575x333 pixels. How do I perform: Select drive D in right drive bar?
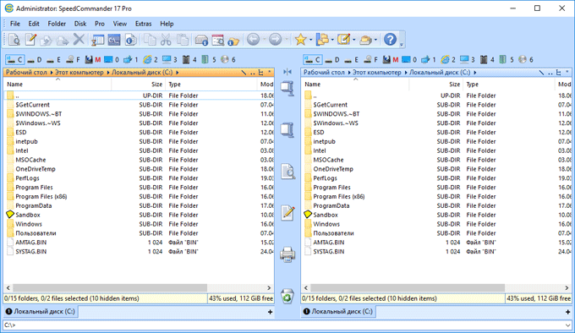(x=332, y=59)
